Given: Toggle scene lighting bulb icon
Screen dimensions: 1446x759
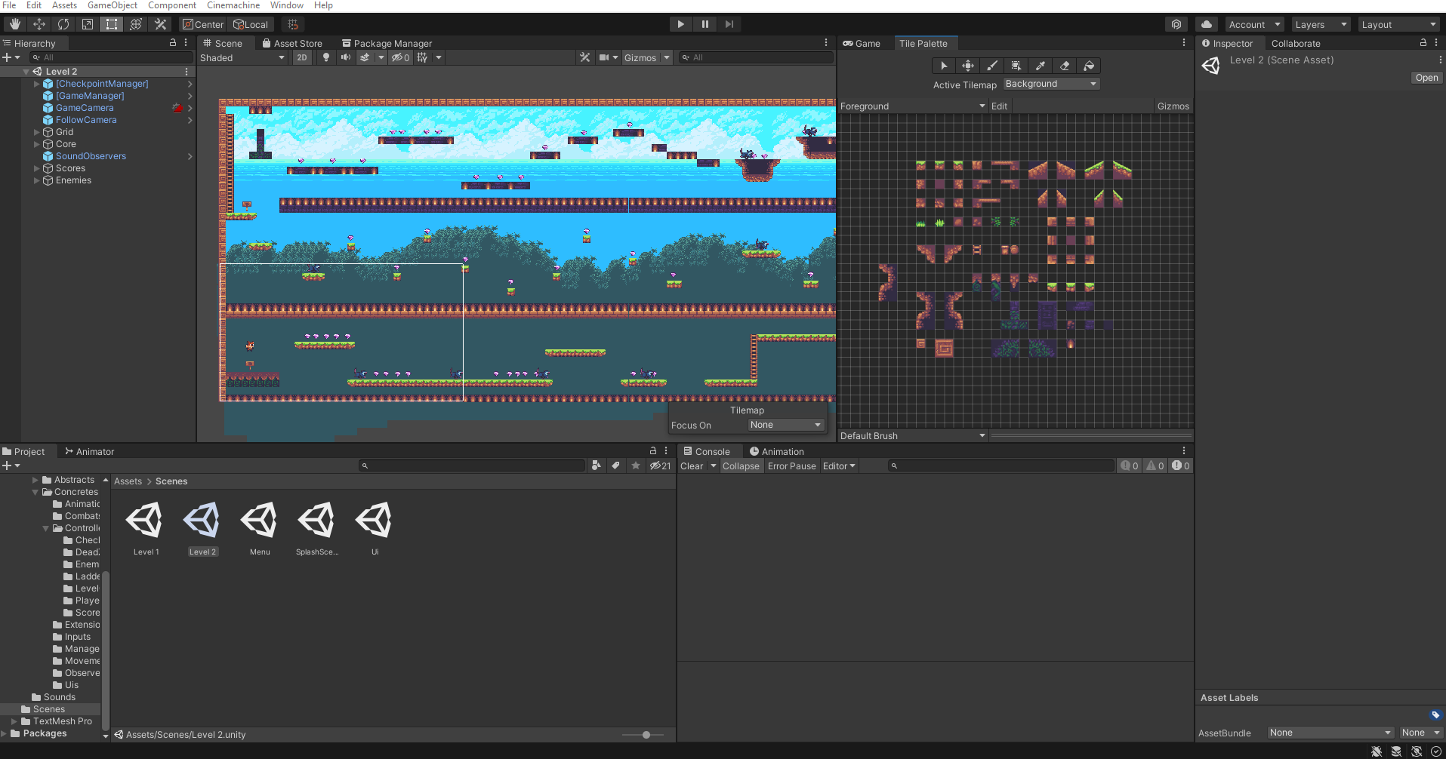Looking at the screenshot, I should 326,57.
